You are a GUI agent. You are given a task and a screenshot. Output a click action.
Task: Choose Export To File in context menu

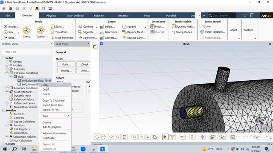click(55, 110)
